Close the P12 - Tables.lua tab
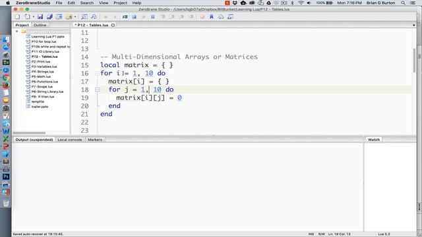The height and width of the screenshot is (237, 422). (113, 25)
